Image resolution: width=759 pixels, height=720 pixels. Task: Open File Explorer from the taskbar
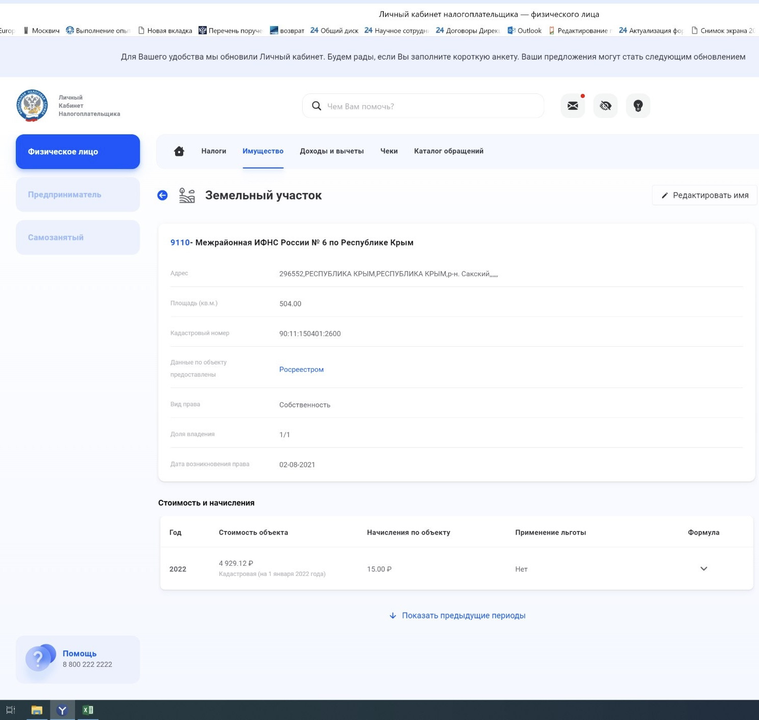pyautogui.click(x=37, y=710)
